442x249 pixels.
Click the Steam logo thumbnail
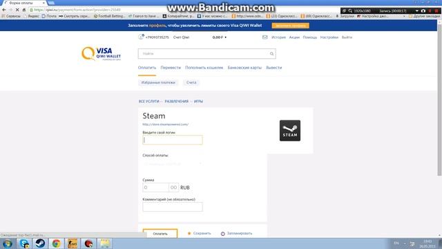tap(290, 131)
